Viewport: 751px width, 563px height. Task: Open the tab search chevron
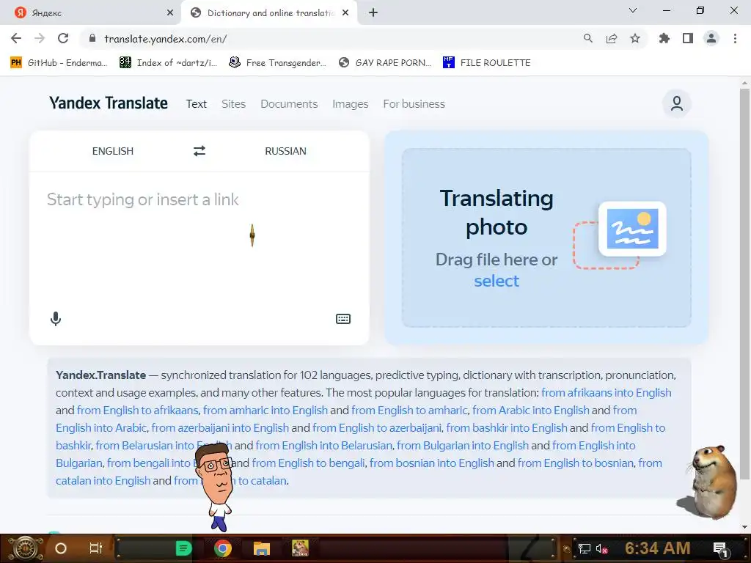pyautogui.click(x=633, y=10)
